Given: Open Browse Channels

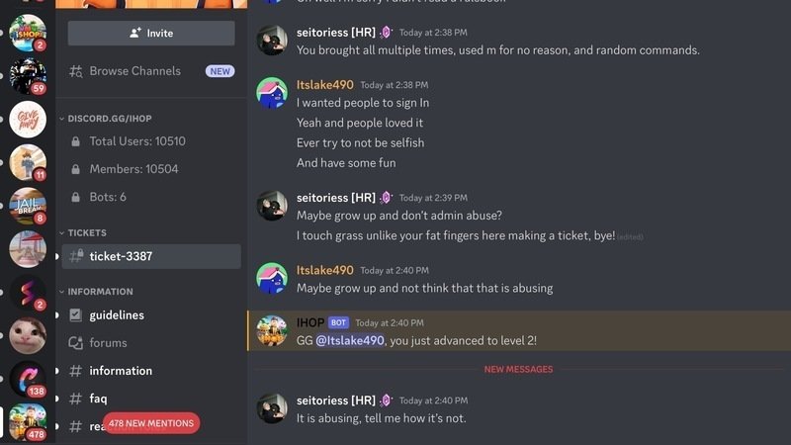Looking at the screenshot, I should (x=151, y=71).
